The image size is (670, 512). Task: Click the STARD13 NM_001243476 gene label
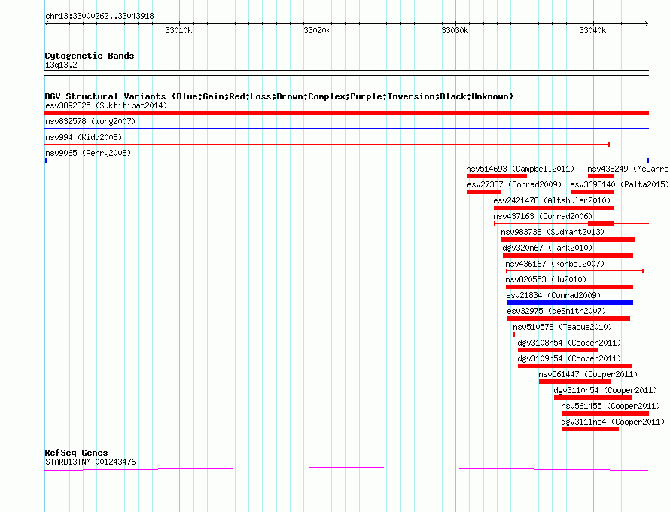pos(90,462)
